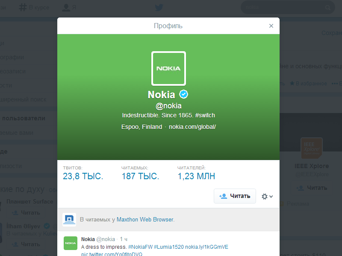342x256 pixels.
Task: Click the В избранное star link
Action: [308, 83]
